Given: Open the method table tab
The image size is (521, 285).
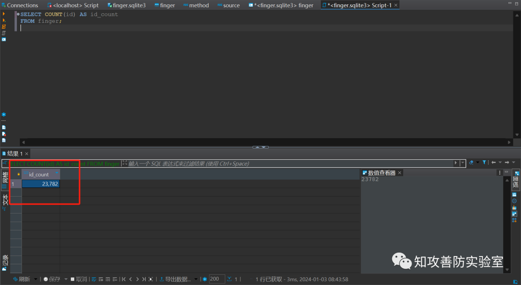Looking at the screenshot, I should (x=196, y=5).
